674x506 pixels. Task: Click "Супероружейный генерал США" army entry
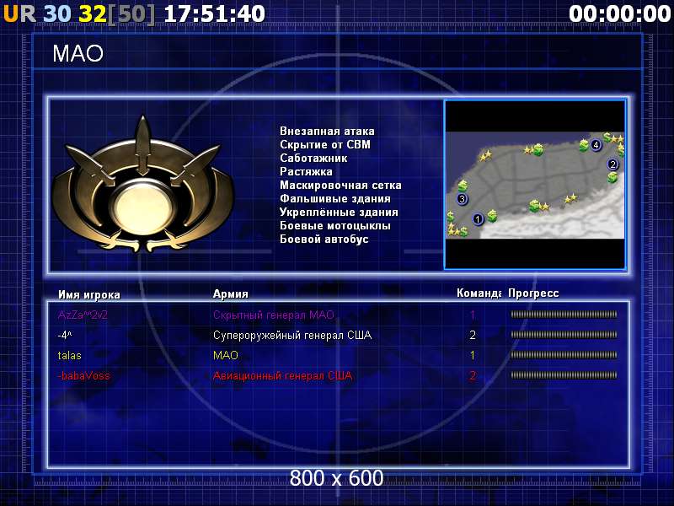[x=292, y=335]
